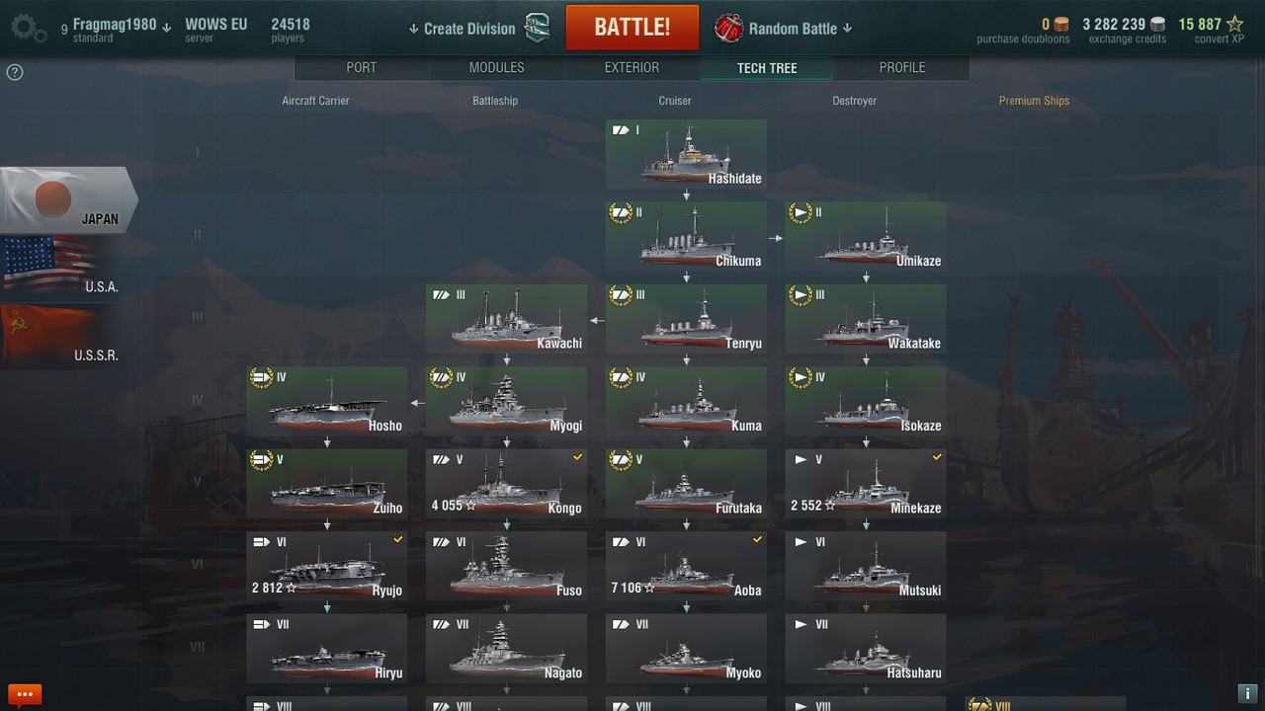Click the credits coin icon
The height and width of the screenshot is (711, 1265).
1158,24
